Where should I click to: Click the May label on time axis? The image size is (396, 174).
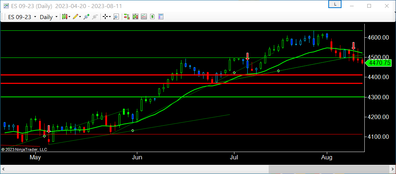[35, 158]
